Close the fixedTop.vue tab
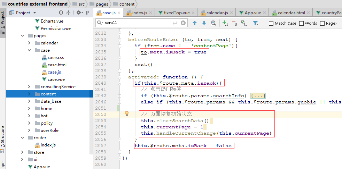 click(193, 13)
